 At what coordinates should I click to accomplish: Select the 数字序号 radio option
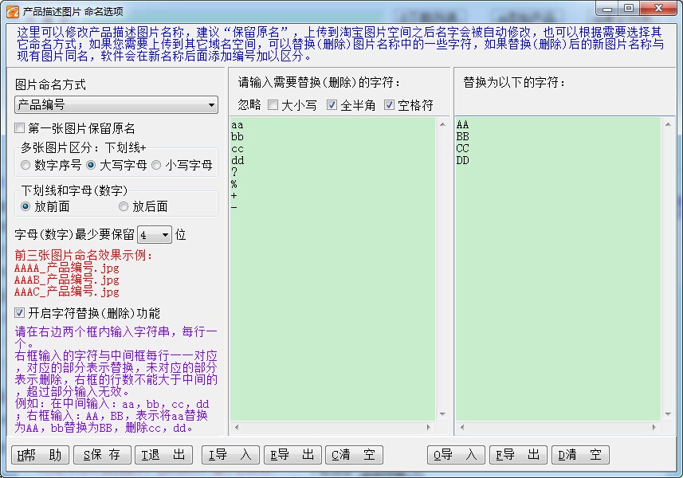tap(26, 165)
